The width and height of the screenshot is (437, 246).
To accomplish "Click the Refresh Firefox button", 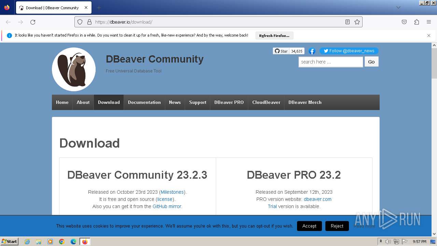I will [x=274, y=36].
